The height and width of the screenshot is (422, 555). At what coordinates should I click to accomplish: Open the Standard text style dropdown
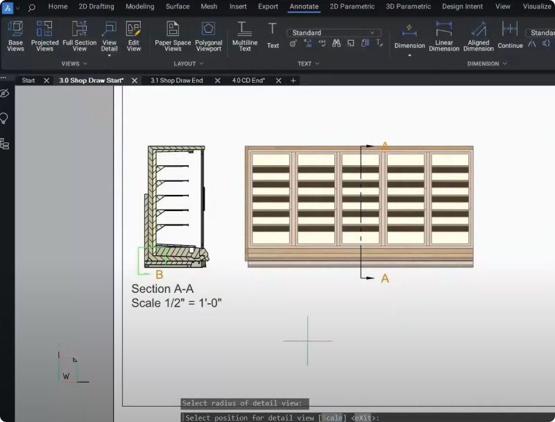[x=334, y=33]
